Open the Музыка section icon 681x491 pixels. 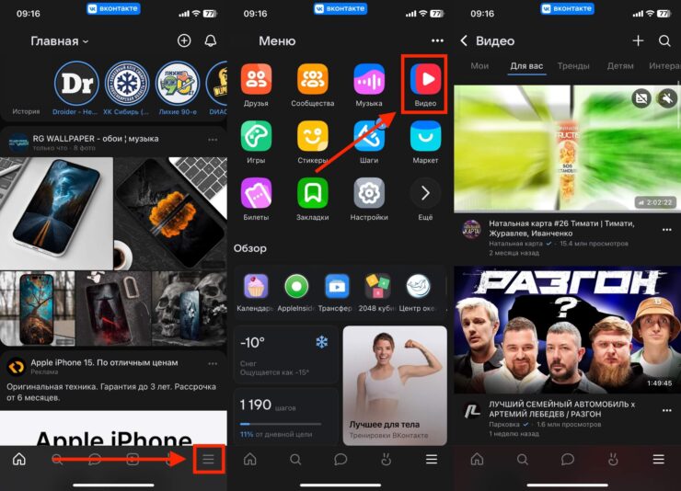pos(369,80)
